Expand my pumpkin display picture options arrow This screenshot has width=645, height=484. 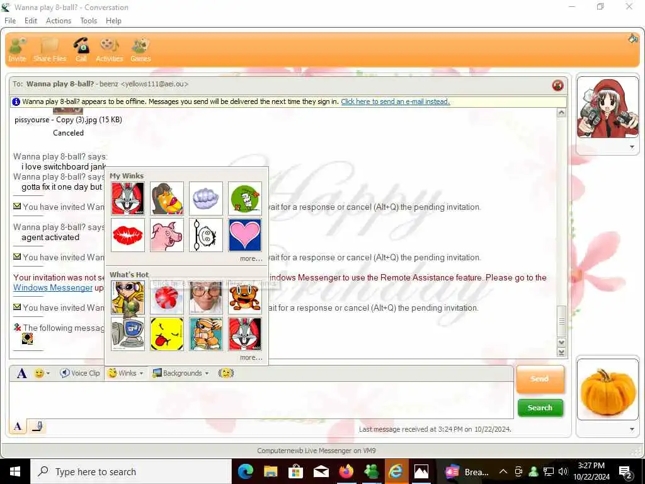click(x=632, y=429)
